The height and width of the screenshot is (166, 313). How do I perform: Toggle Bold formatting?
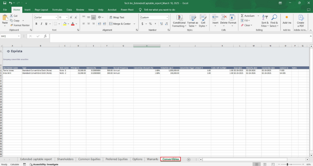36,24
